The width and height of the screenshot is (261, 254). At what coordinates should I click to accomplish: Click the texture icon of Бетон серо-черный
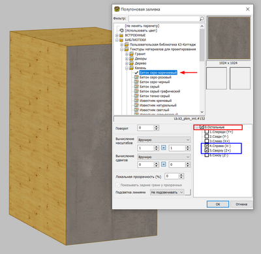click(x=136, y=82)
